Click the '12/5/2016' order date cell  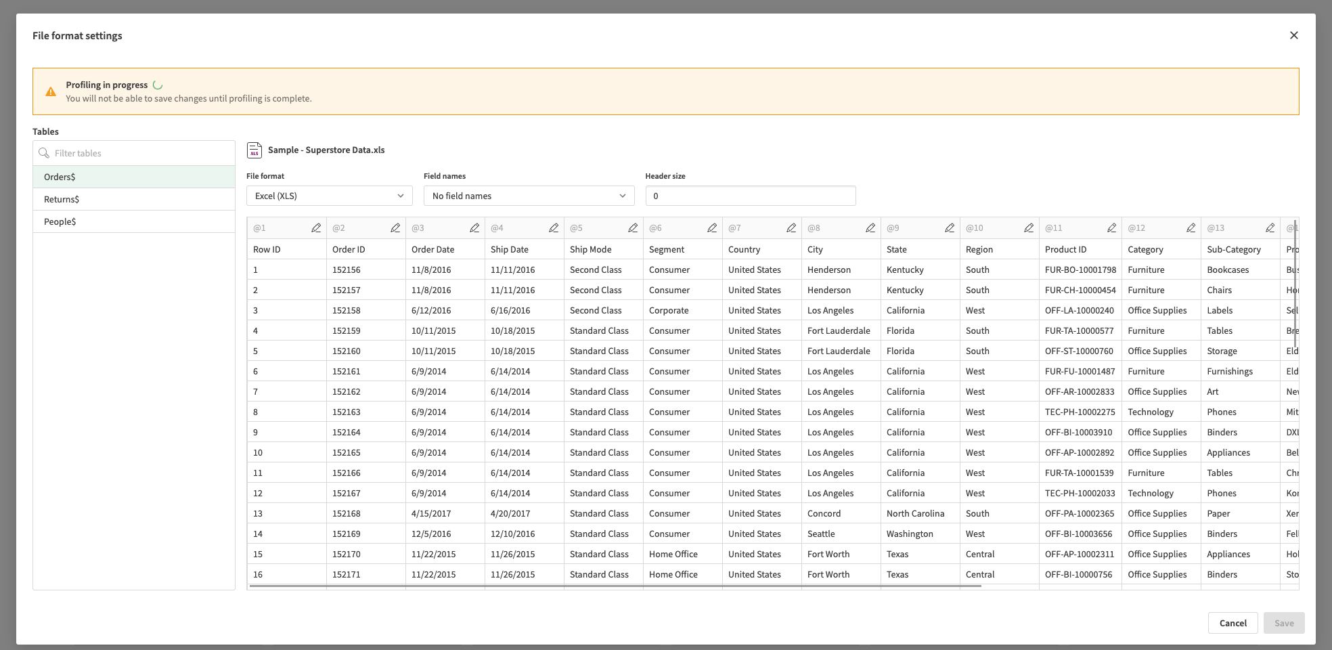[x=445, y=534]
